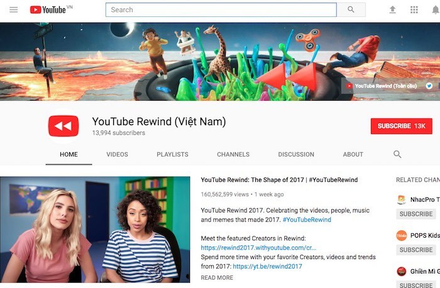Viewport: 440px width, 288px height.
Task: Open the YouTube apps grid
Action: 414,10
